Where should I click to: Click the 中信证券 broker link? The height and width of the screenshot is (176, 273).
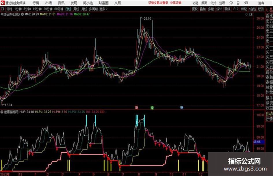(x=176, y=3)
